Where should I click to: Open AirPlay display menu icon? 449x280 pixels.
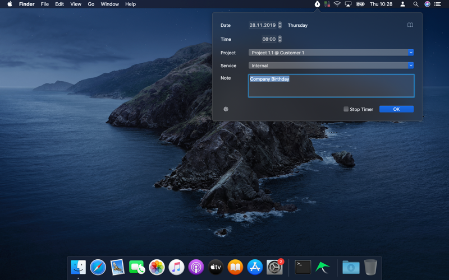[348, 4]
